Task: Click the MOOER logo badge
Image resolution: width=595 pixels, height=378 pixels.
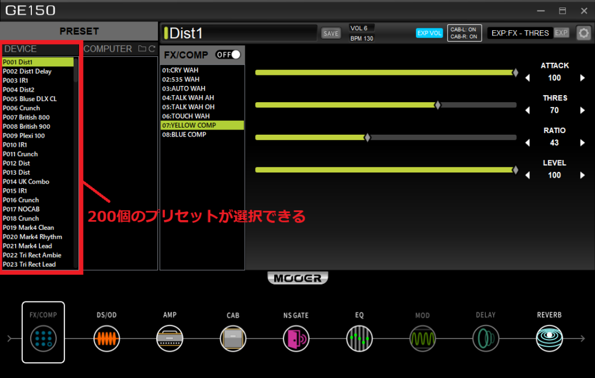Action: (298, 278)
